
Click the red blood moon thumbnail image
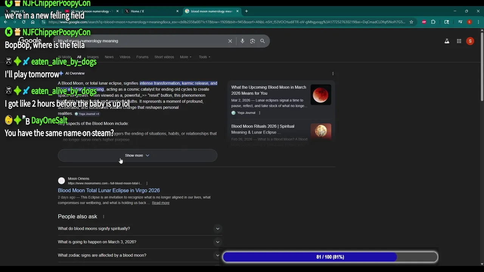pyautogui.click(x=321, y=94)
